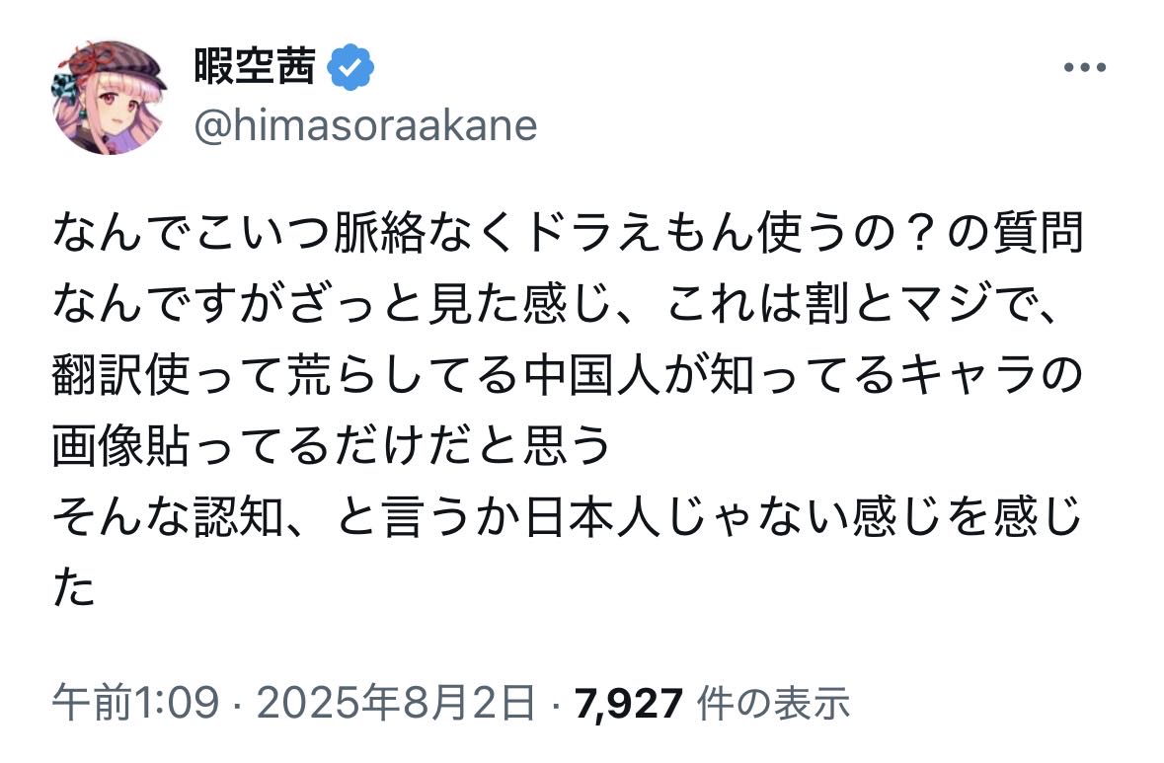Open the @himasoraakane handle link
1164x763 pixels.
pyautogui.click(x=365, y=126)
